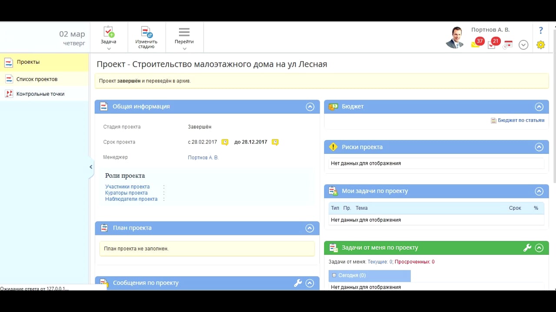Collapse the Общая информация panel

point(310,107)
